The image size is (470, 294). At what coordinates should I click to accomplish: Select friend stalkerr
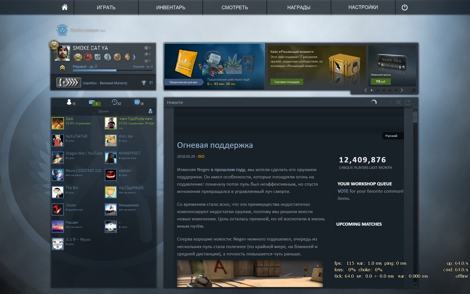point(130,175)
